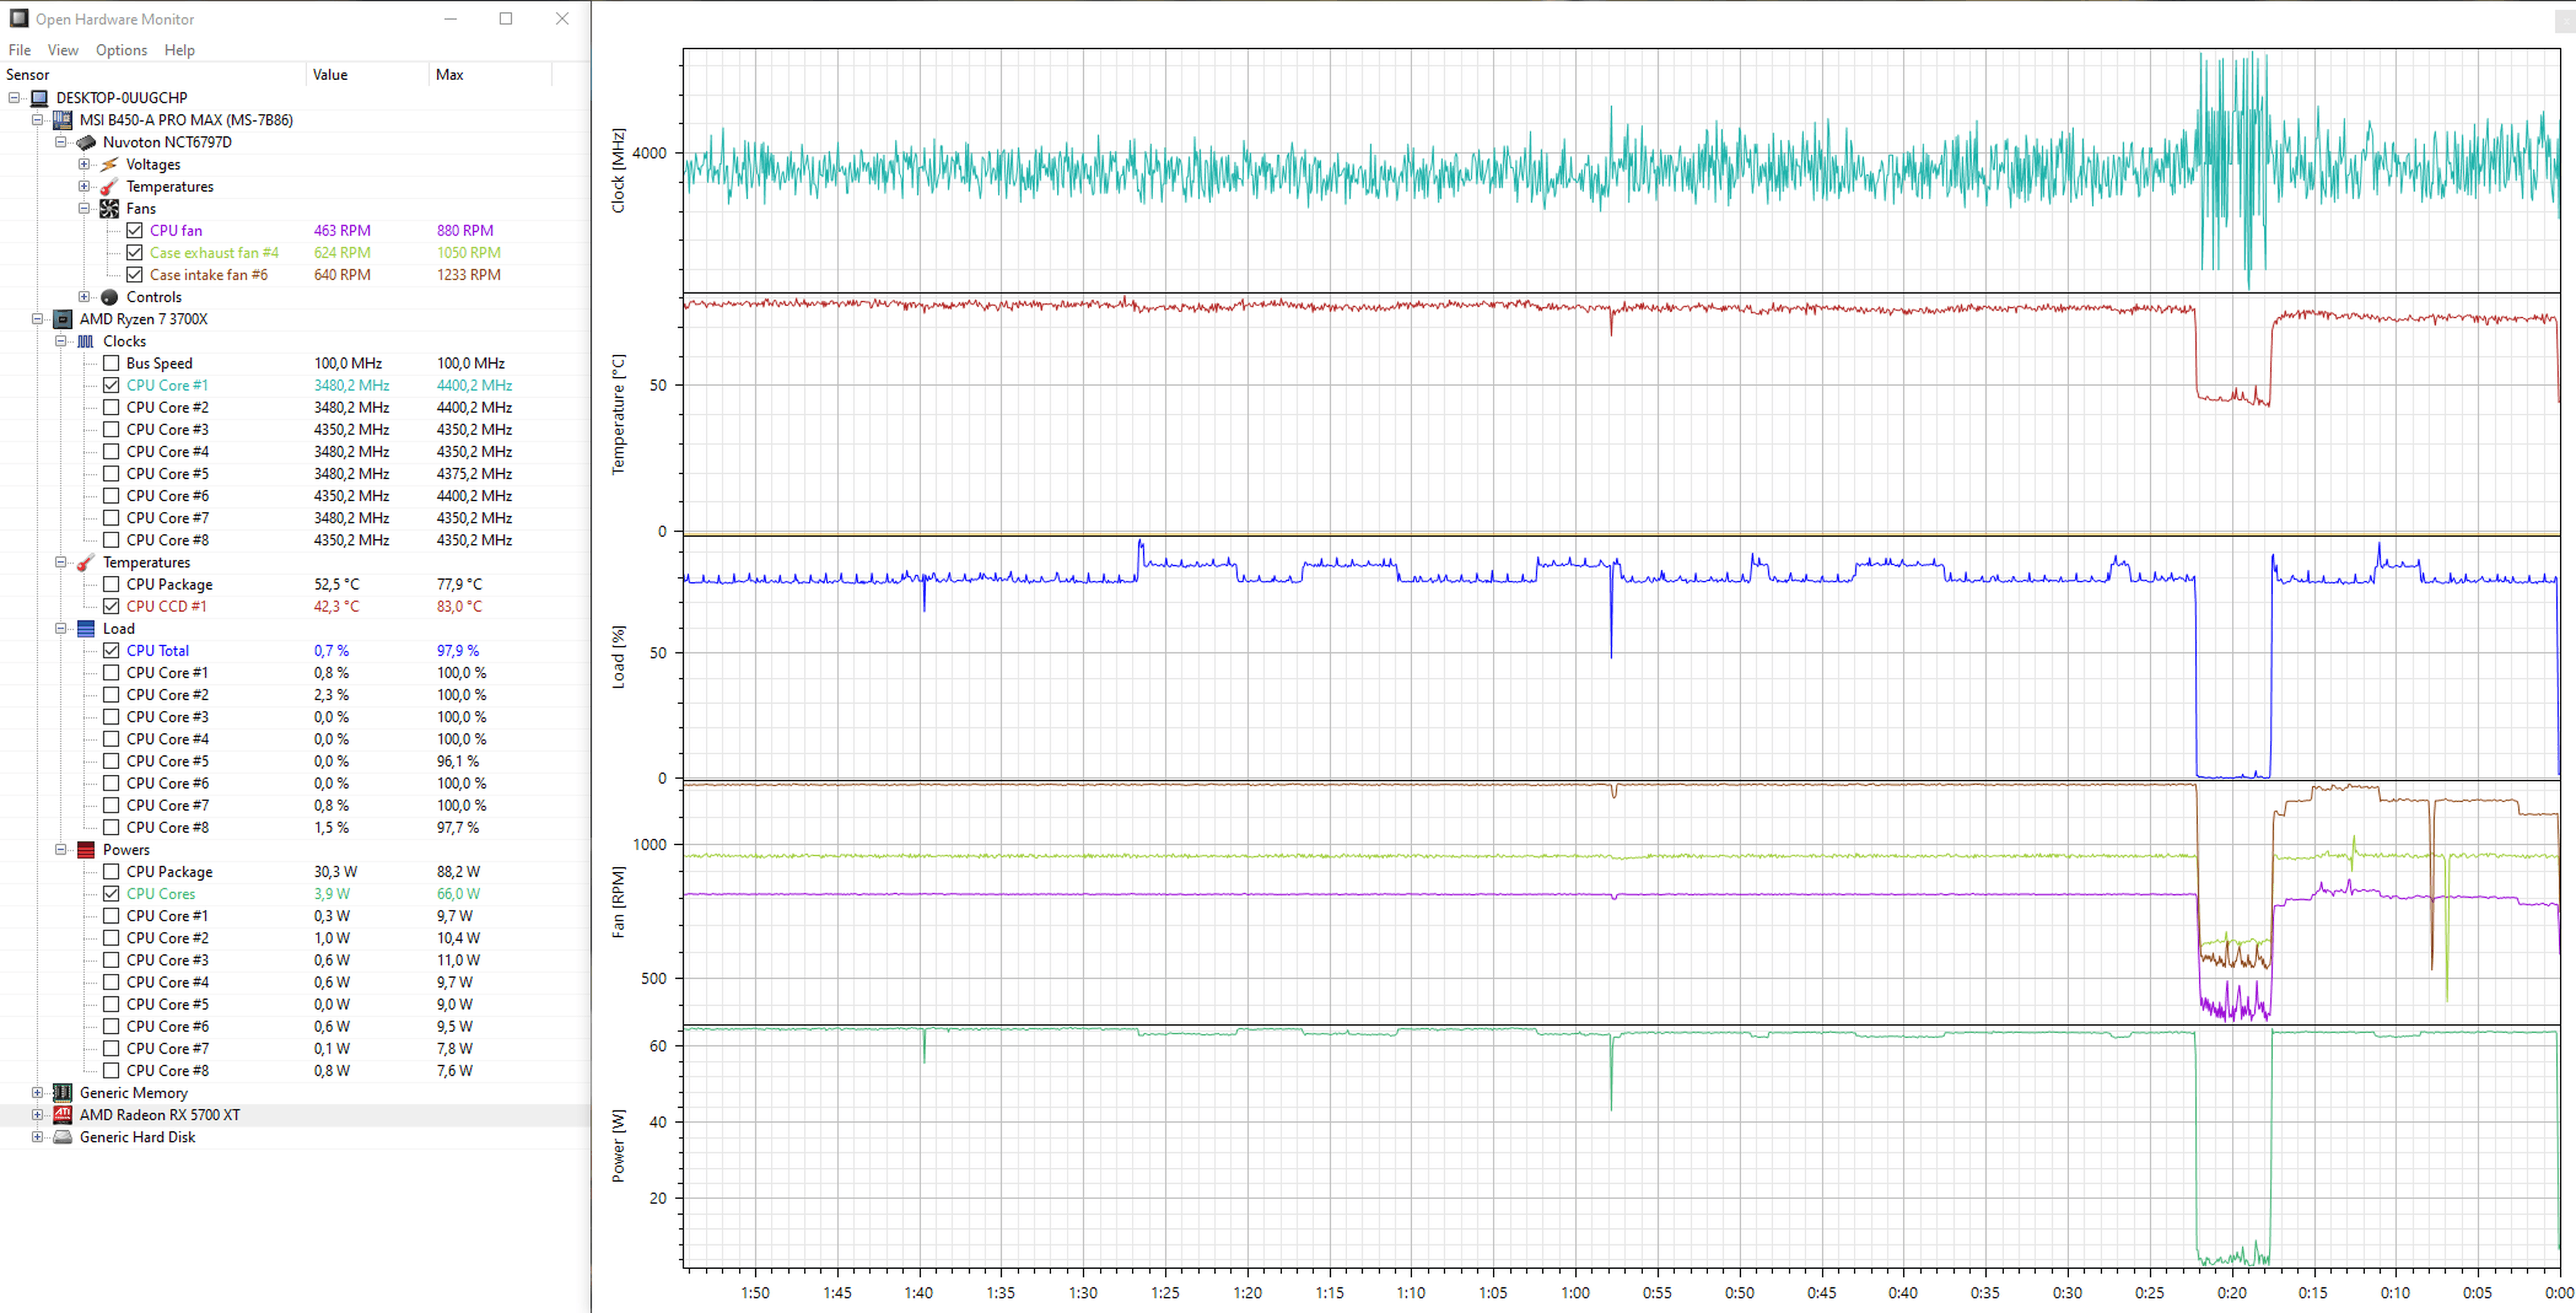Click the Generic Hard Disk drive icon
Image resolution: width=2576 pixels, height=1313 pixels.
pyautogui.click(x=62, y=1137)
